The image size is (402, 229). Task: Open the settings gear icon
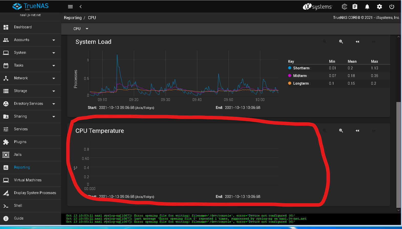(x=379, y=7)
